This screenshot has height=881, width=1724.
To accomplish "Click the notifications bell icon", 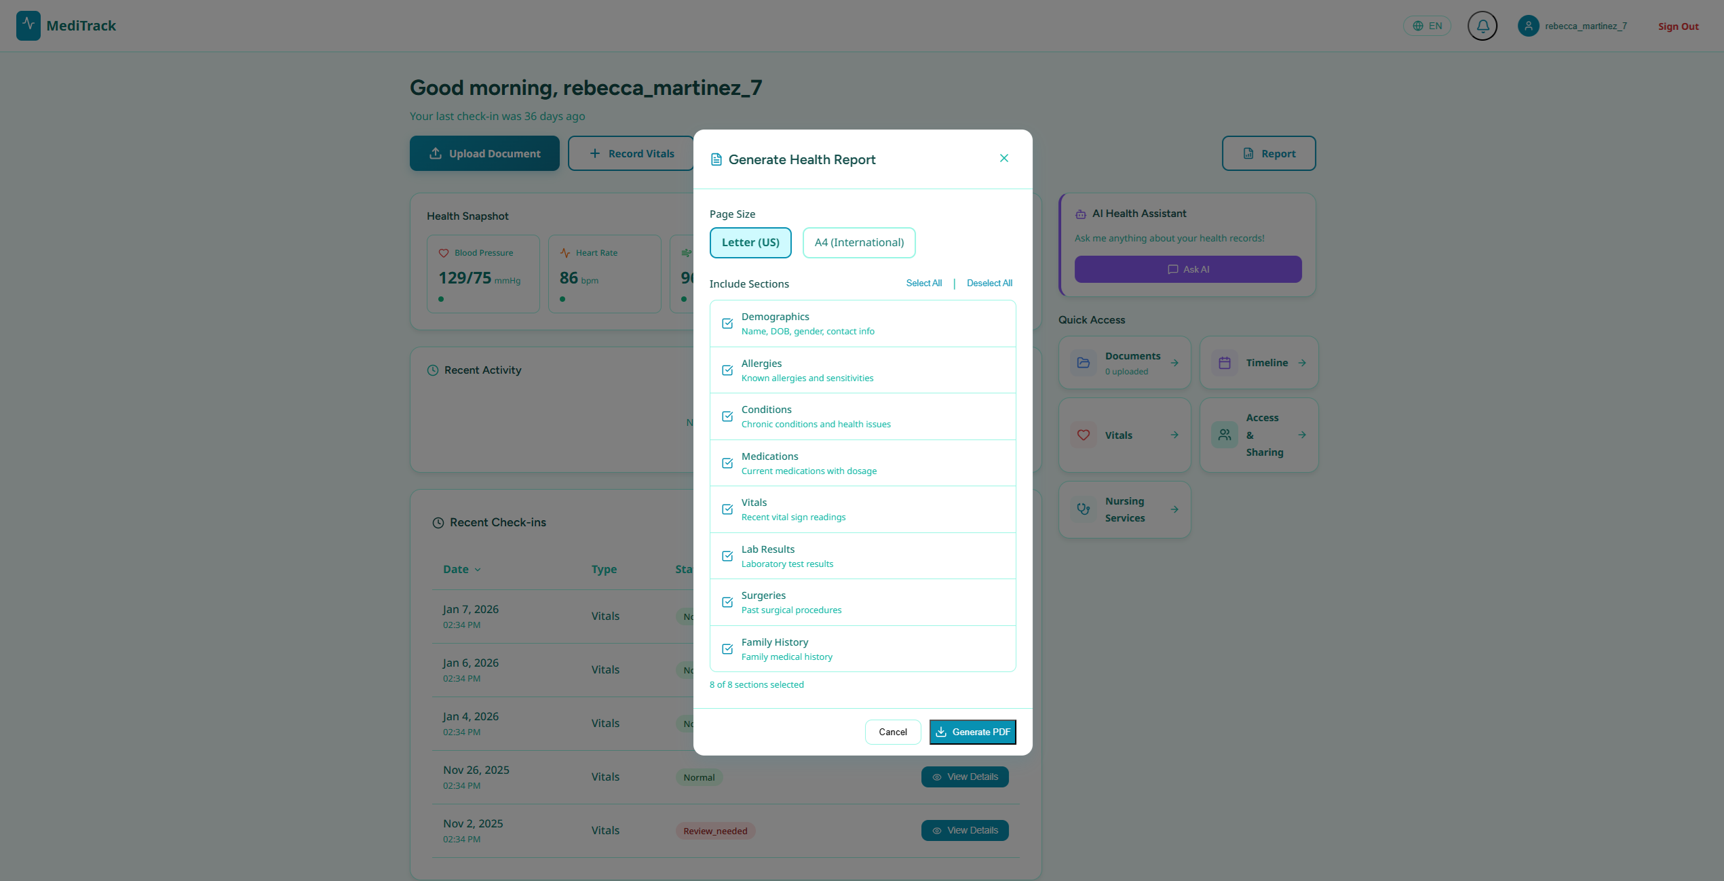I will pyautogui.click(x=1482, y=26).
